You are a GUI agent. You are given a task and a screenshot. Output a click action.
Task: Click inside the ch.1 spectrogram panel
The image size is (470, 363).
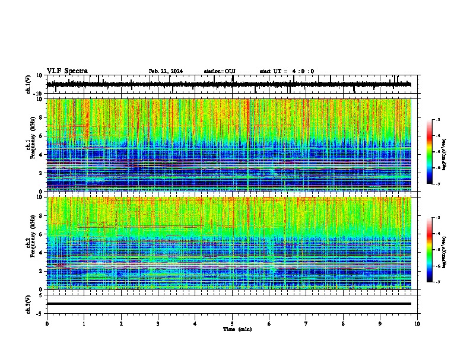(x=229, y=145)
